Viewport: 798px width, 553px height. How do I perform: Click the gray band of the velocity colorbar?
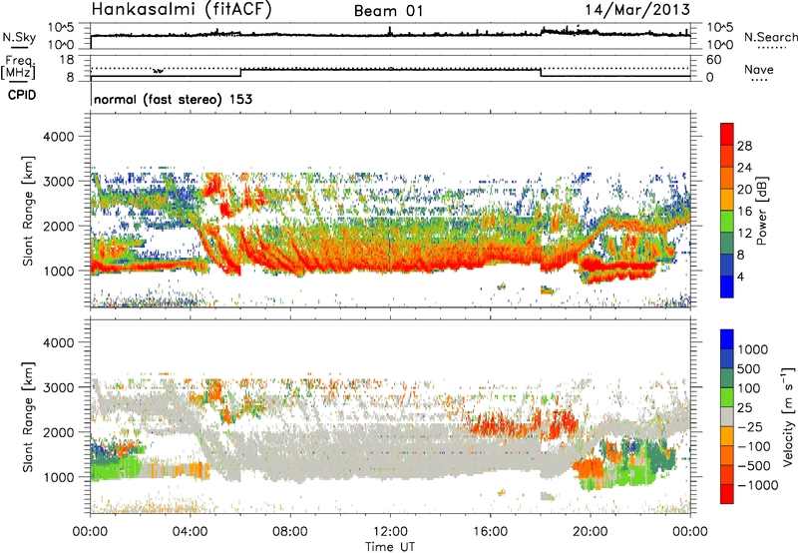(x=727, y=417)
